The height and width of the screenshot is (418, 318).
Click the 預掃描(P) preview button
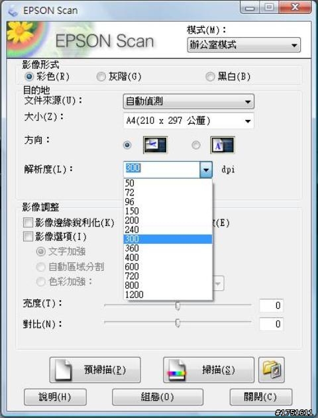[x=95, y=370]
